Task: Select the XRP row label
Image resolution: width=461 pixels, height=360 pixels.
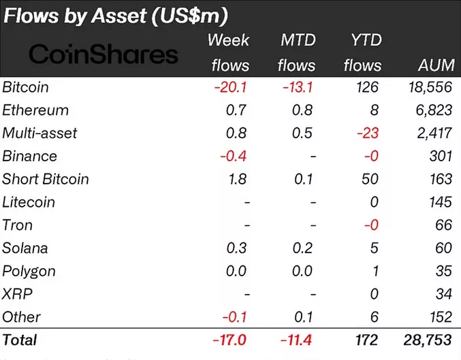Action: (x=17, y=294)
